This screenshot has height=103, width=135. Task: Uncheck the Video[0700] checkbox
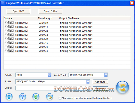point(12,51)
